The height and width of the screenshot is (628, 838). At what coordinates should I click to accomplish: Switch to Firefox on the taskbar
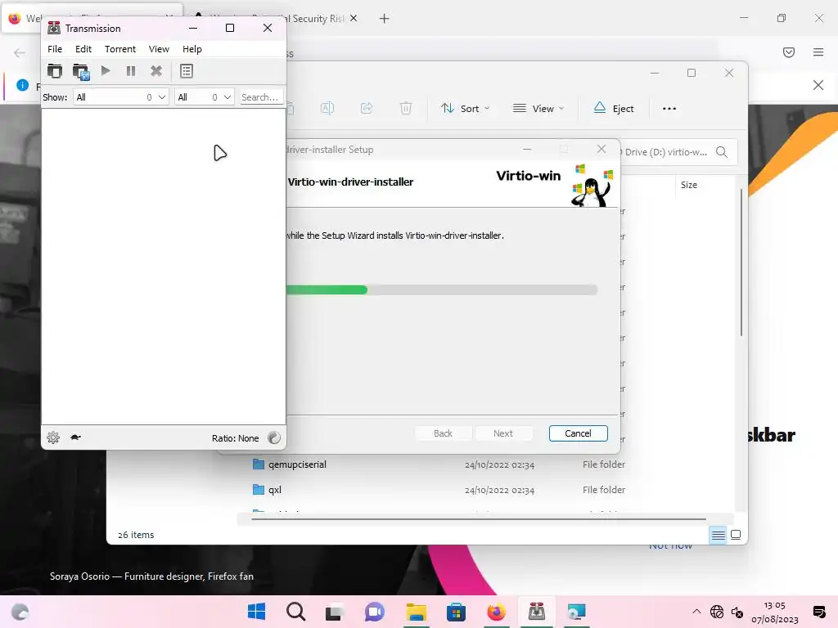pyautogui.click(x=496, y=612)
